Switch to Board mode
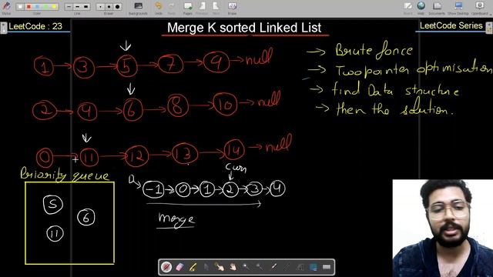This screenshot has height=277, width=493. 407,8
